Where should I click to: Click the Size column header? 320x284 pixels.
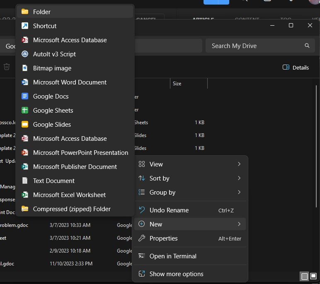(189, 83)
